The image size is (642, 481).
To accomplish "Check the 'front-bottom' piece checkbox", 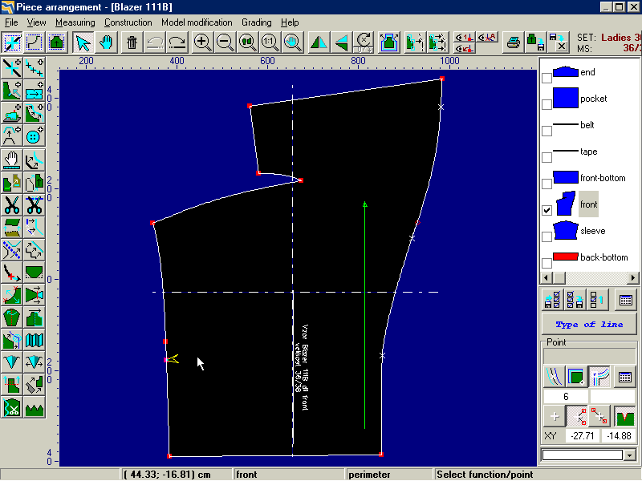I will 547,184.
